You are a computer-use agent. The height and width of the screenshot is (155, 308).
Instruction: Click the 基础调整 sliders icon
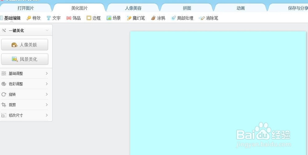tap(4, 73)
